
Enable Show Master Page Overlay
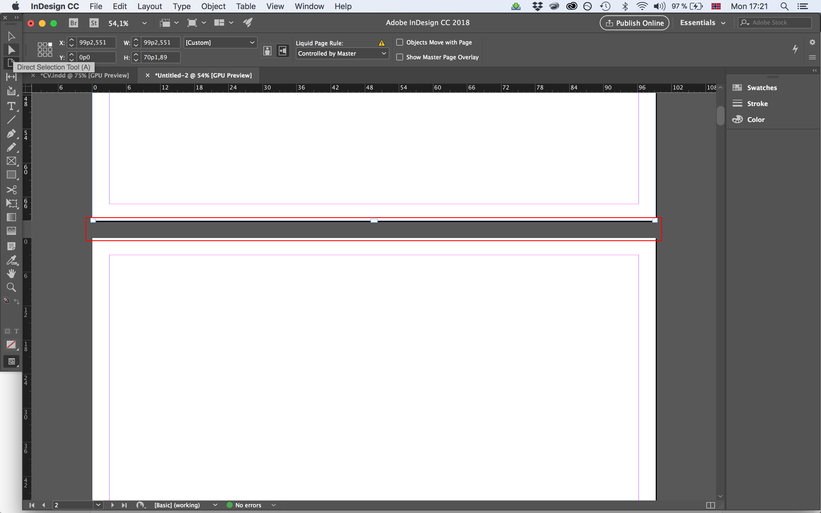point(400,57)
